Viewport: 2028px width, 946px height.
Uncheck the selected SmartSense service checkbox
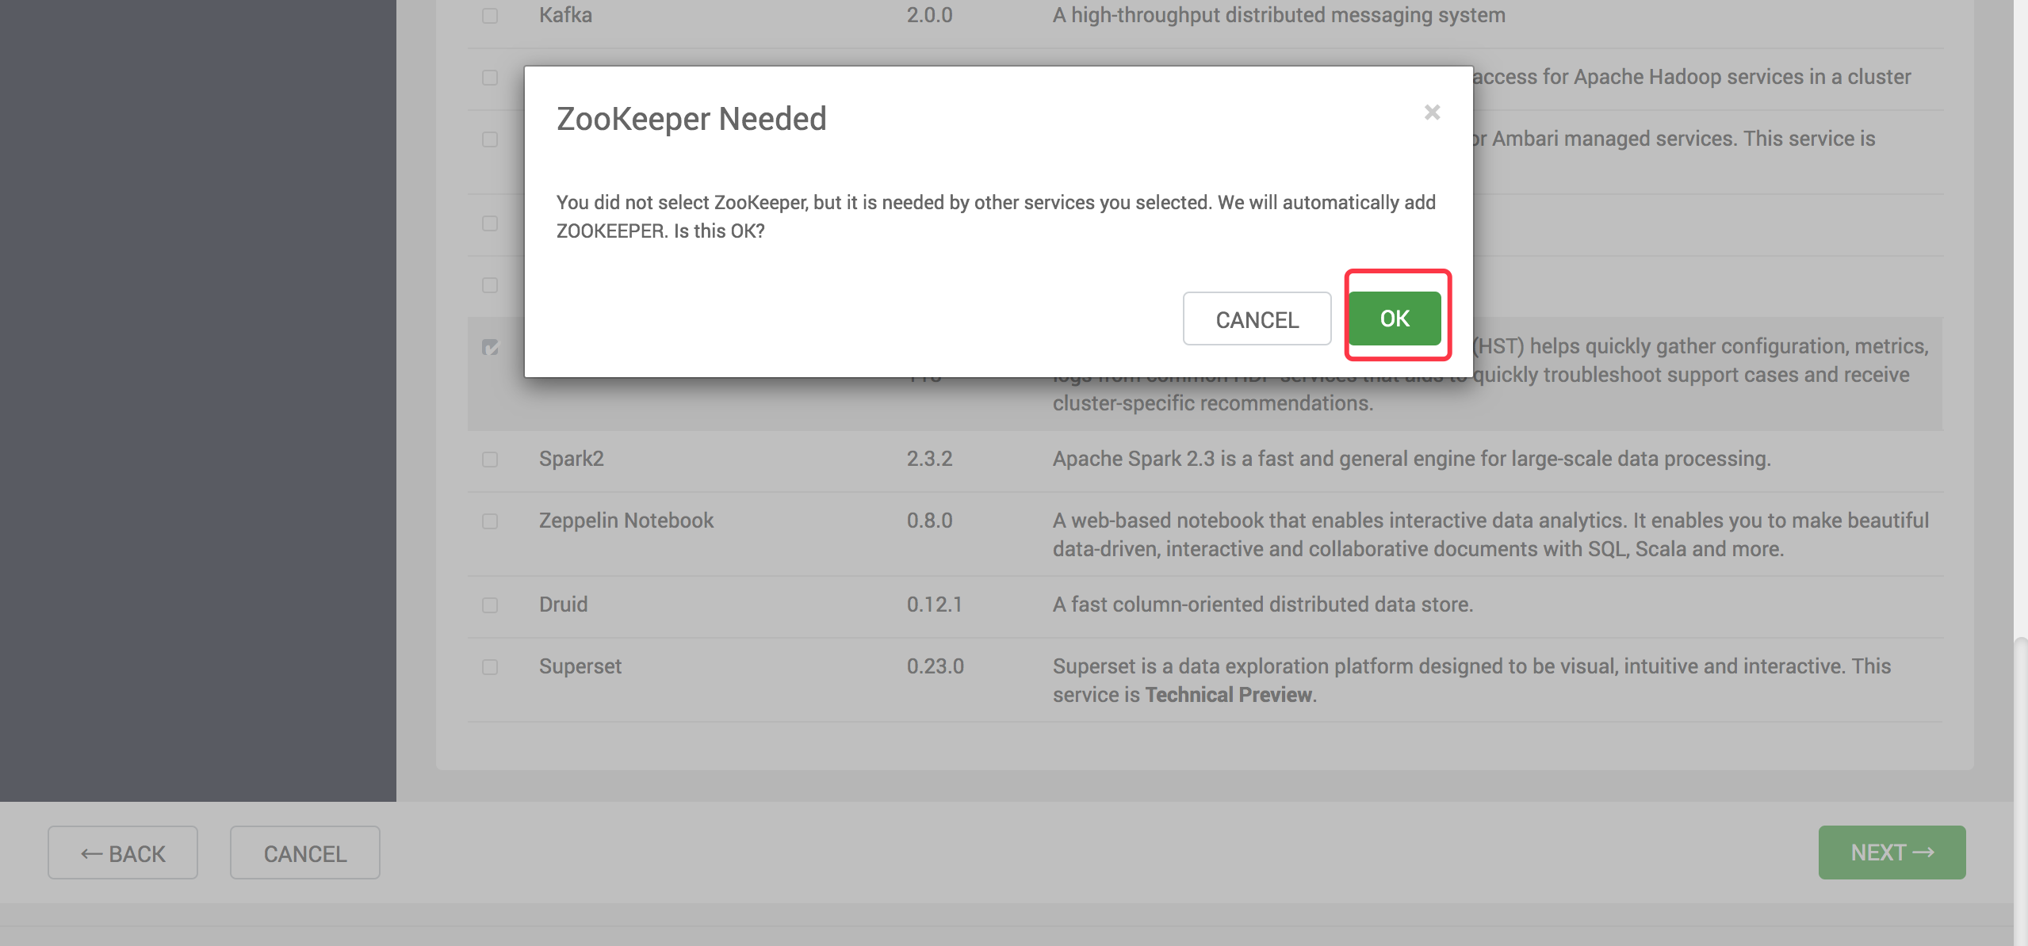coord(490,347)
